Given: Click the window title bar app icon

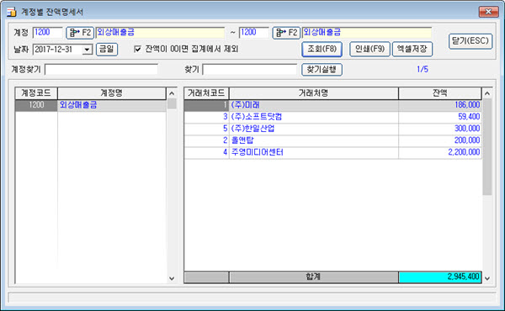Looking at the screenshot, I should tap(12, 12).
